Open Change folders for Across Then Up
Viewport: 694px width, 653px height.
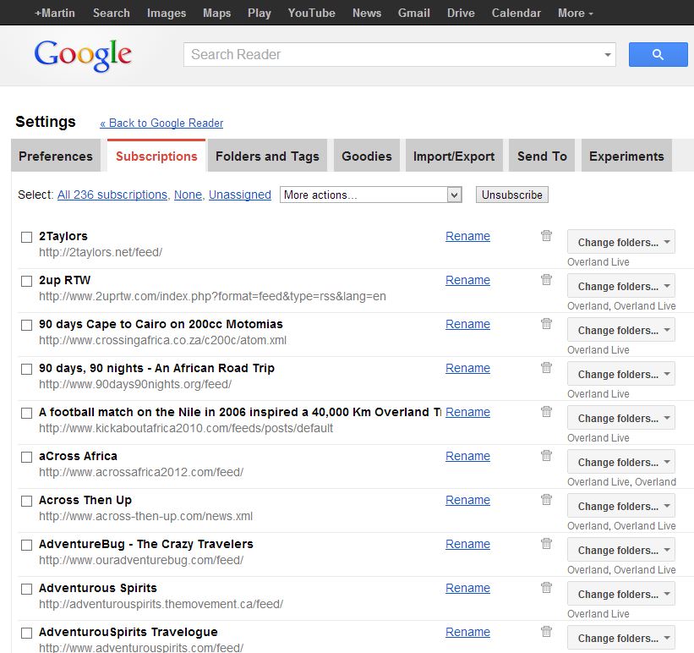coord(621,506)
